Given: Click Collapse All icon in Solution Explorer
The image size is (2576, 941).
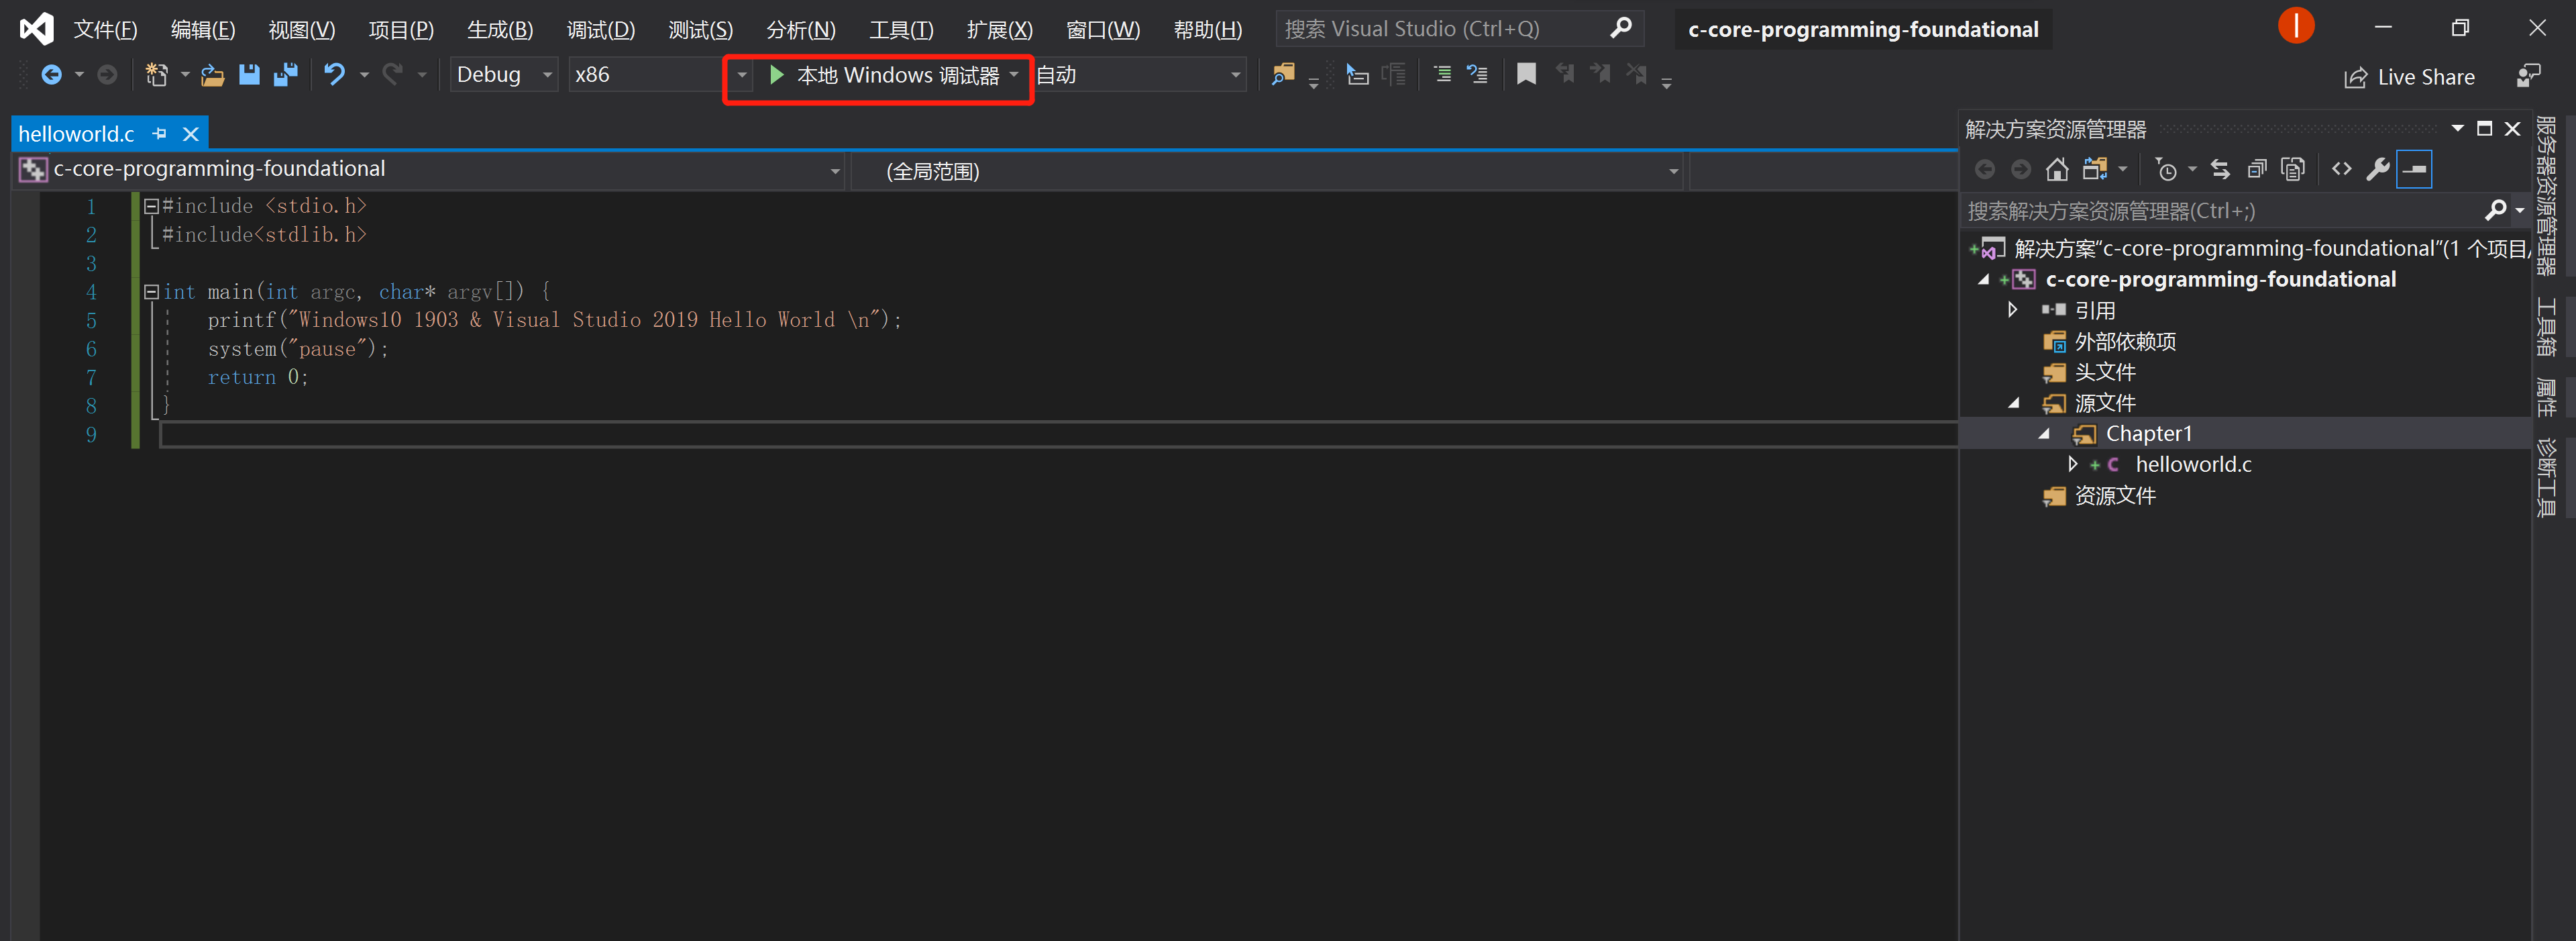Looking at the screenshot, I should (x=2257, y=169).
